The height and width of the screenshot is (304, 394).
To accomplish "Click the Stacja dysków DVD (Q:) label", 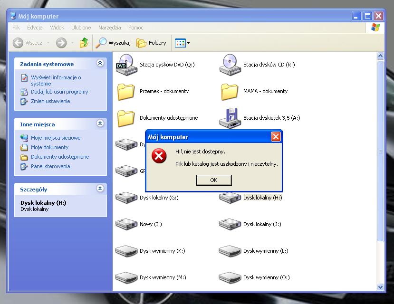I will [167, 65].
